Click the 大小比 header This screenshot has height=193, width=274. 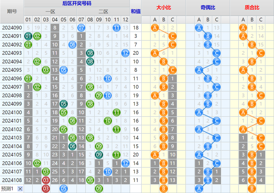[x=164, y=8]
